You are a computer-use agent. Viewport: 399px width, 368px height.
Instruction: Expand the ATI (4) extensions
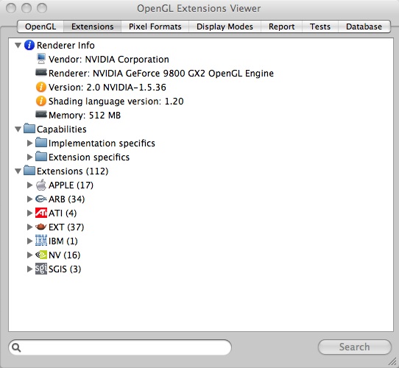(x=29, y=213)
